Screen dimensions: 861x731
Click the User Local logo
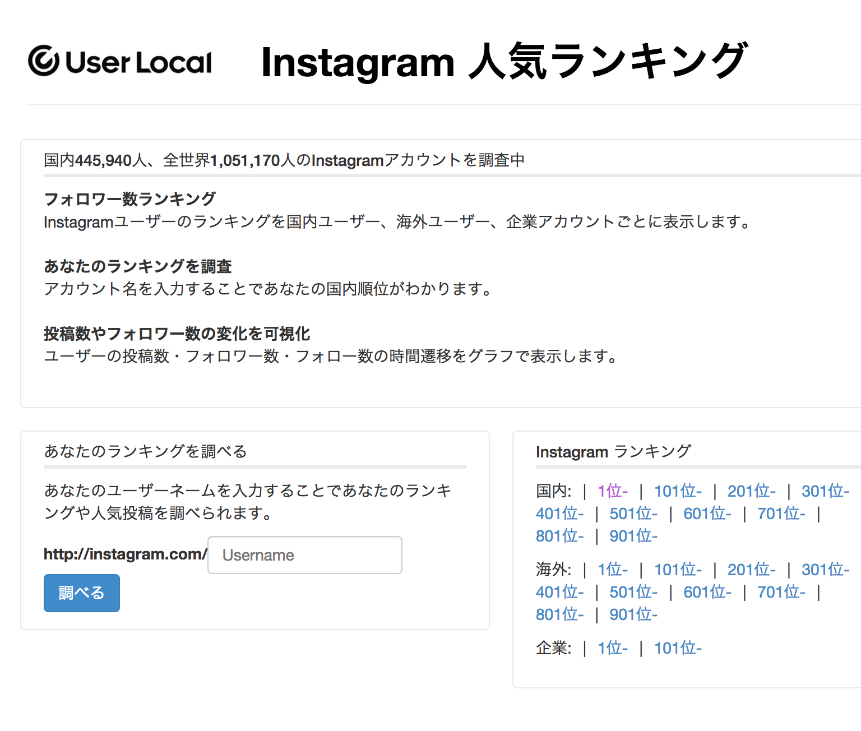[120, 61]
